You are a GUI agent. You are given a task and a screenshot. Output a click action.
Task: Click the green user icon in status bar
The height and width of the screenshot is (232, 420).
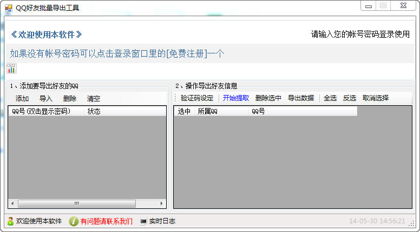coord(10,221)
